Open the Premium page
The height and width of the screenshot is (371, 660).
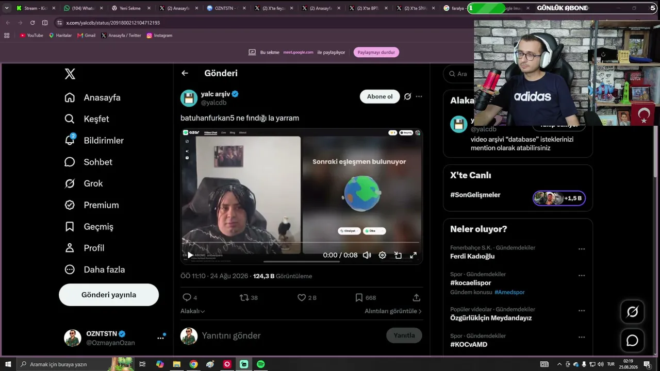pyautogui.click(x=91, y=205)
